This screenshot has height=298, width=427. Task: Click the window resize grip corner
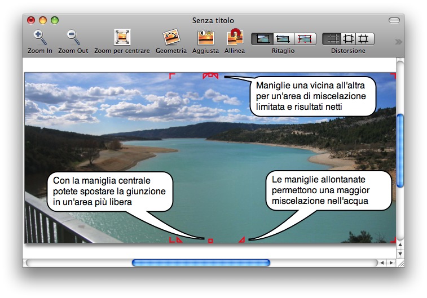point(401,263)
